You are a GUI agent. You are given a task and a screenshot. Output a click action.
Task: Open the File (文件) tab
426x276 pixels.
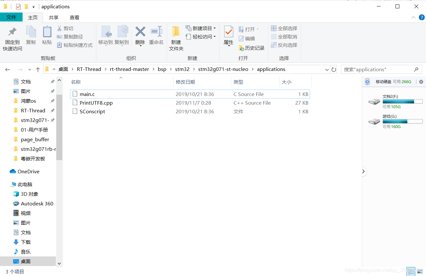coord(11,17)
